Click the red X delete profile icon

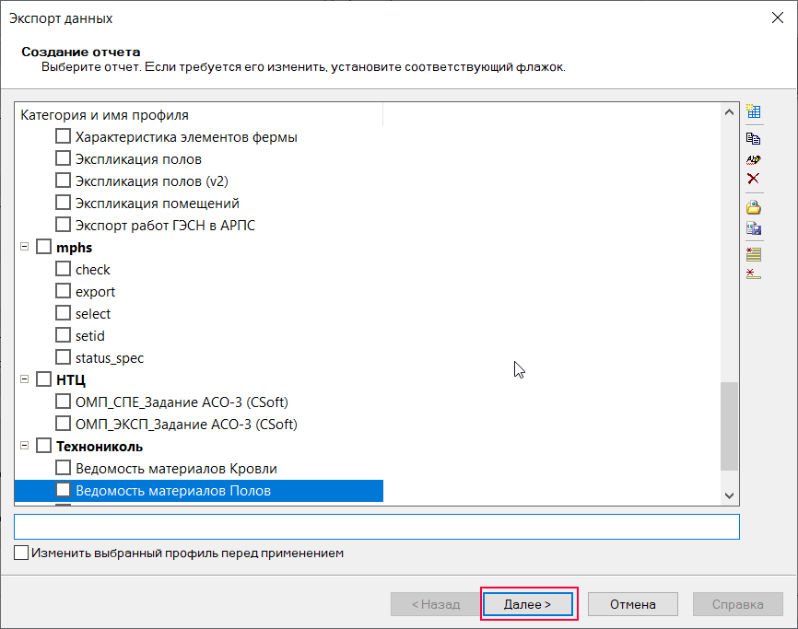[x=753, y=179]
